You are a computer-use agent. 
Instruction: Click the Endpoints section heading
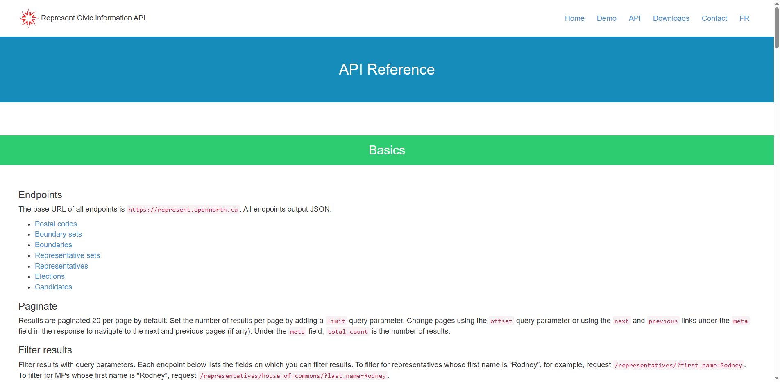[x=40, y=195]
